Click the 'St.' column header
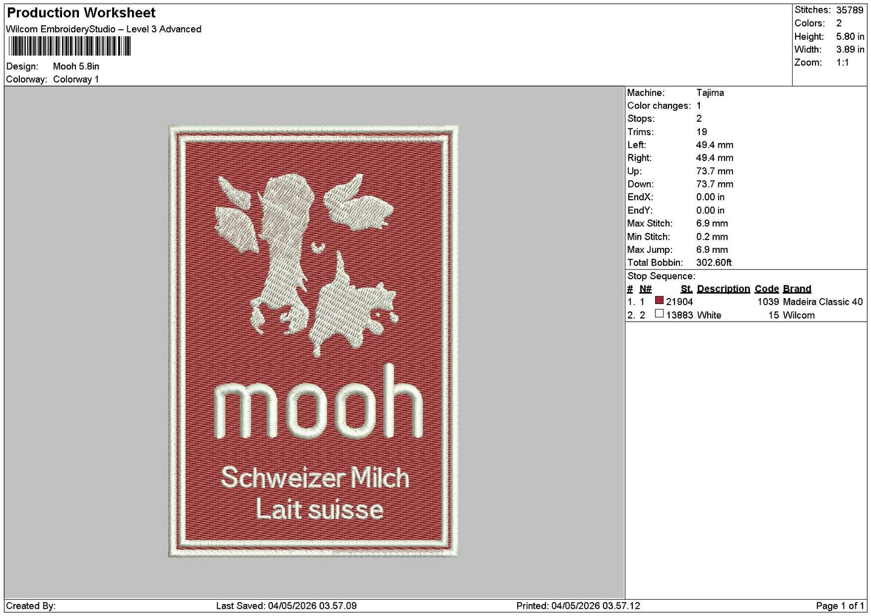Screen dimensions: 871x616 [687, 289]
